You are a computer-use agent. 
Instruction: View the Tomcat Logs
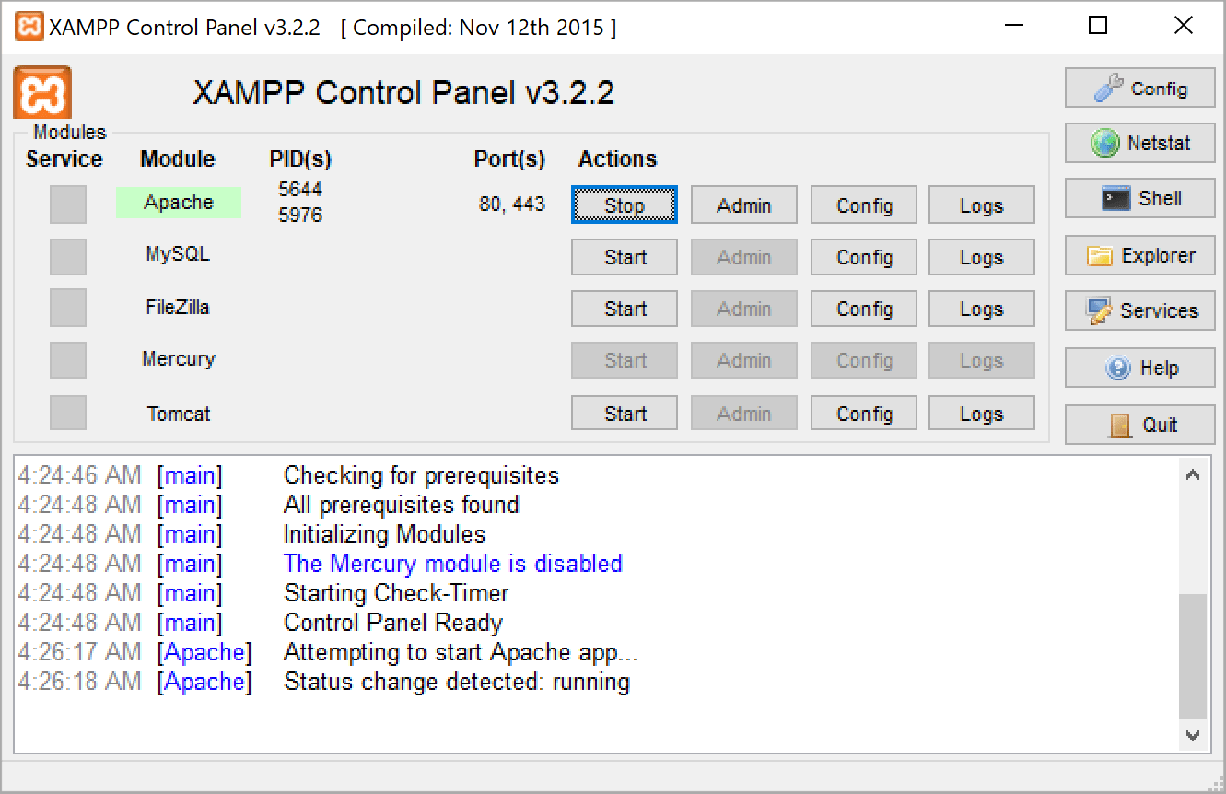(981, 414)
